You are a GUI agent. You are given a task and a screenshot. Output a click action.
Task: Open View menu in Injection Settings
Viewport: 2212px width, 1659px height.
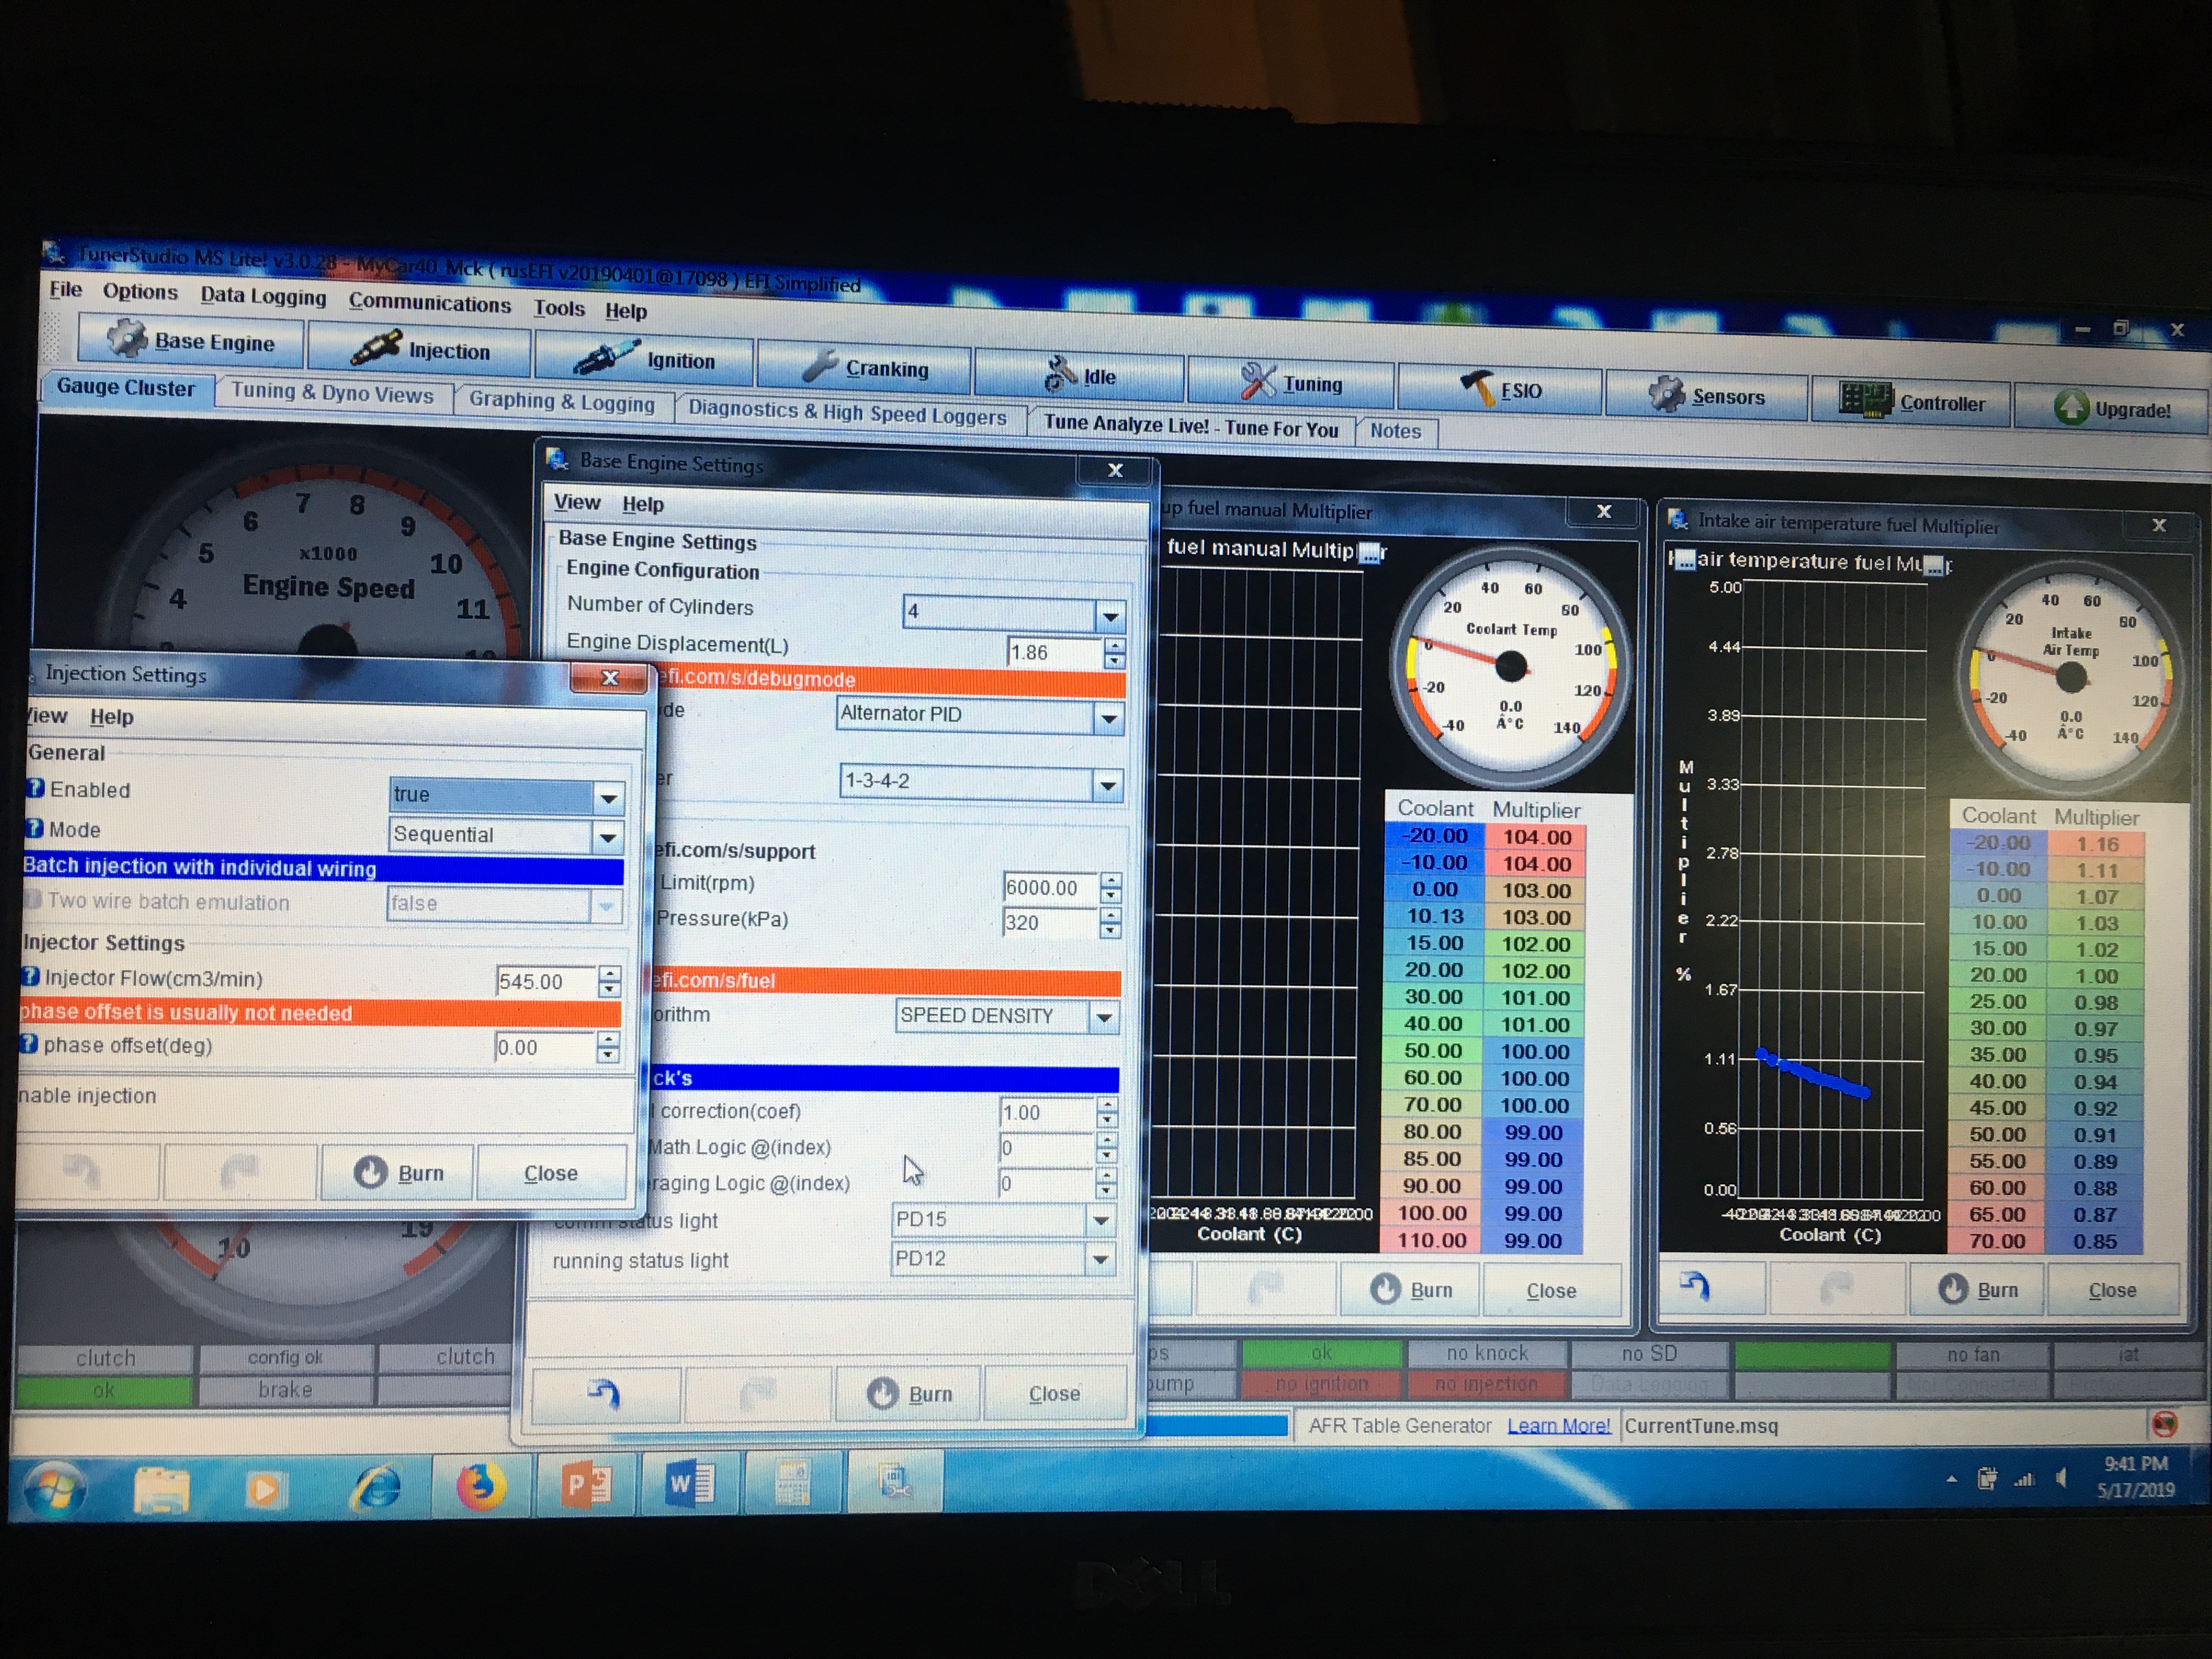47,715
